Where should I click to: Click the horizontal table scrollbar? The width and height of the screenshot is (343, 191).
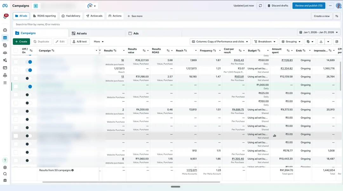[x=131, y=182]
